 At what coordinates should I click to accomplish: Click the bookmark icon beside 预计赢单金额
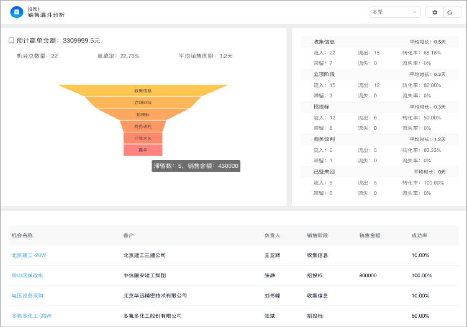pyautogui.click(x=12, y=41)
